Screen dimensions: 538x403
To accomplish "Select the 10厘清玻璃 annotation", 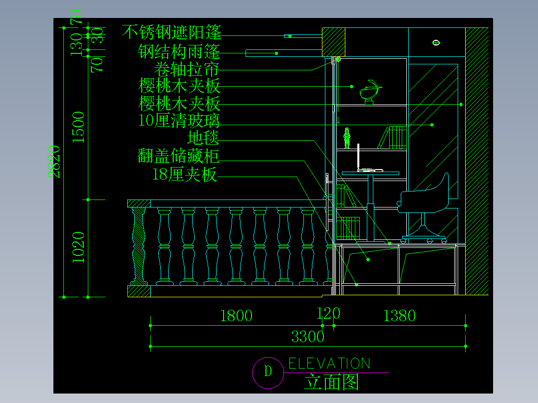I will pos(179,120).
